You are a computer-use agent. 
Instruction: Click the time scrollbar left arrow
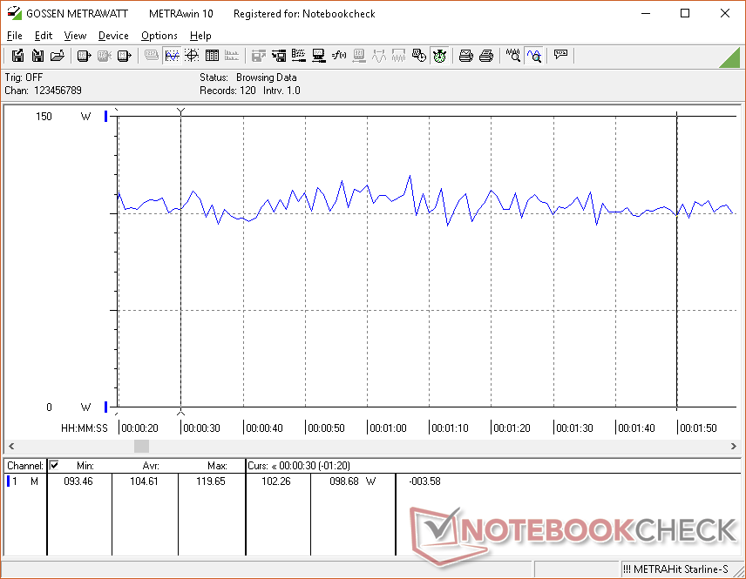tap(11, 446)
